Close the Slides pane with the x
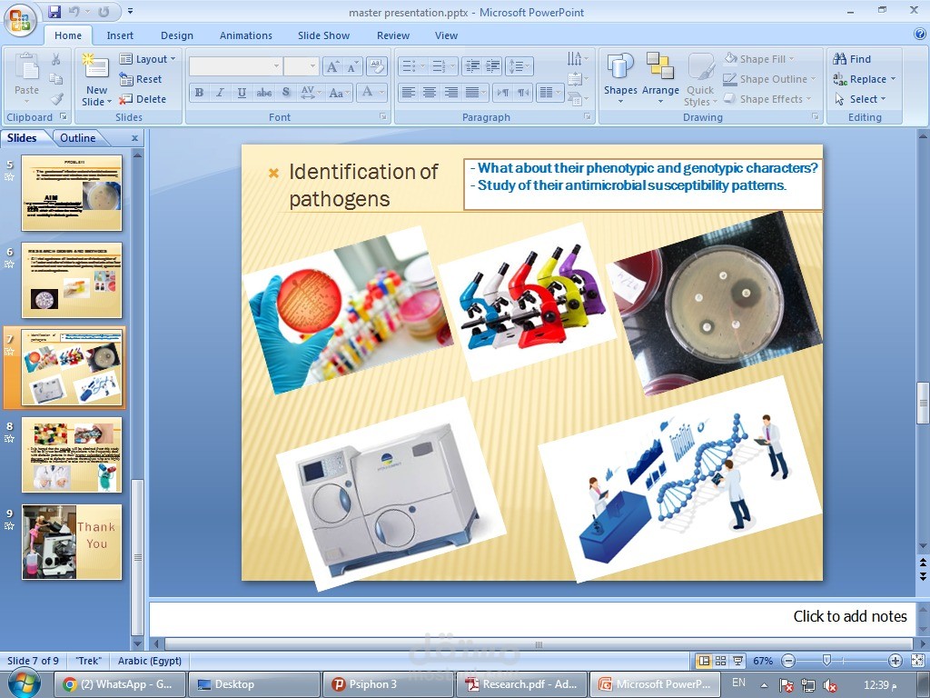Screen dimensions: 930x698 134,138
